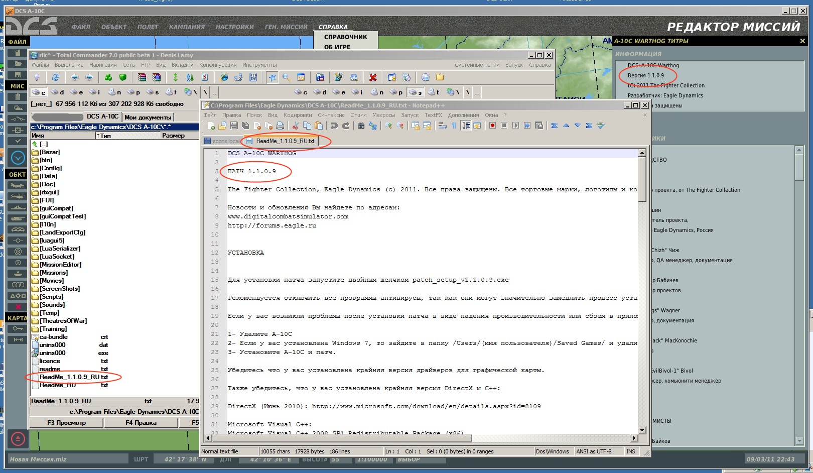Screen dimensions: 813x473
Task: Switch to scons.local tab in Notepad++
Action: pos(222,141)
